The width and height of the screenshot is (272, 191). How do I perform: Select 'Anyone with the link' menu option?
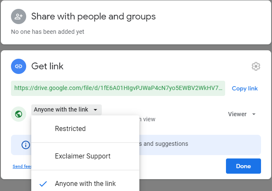[x=85, y=184]
